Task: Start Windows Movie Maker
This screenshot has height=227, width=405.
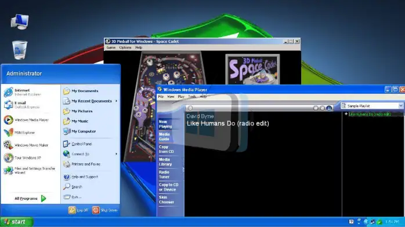Action: click(x=26, y=145)
